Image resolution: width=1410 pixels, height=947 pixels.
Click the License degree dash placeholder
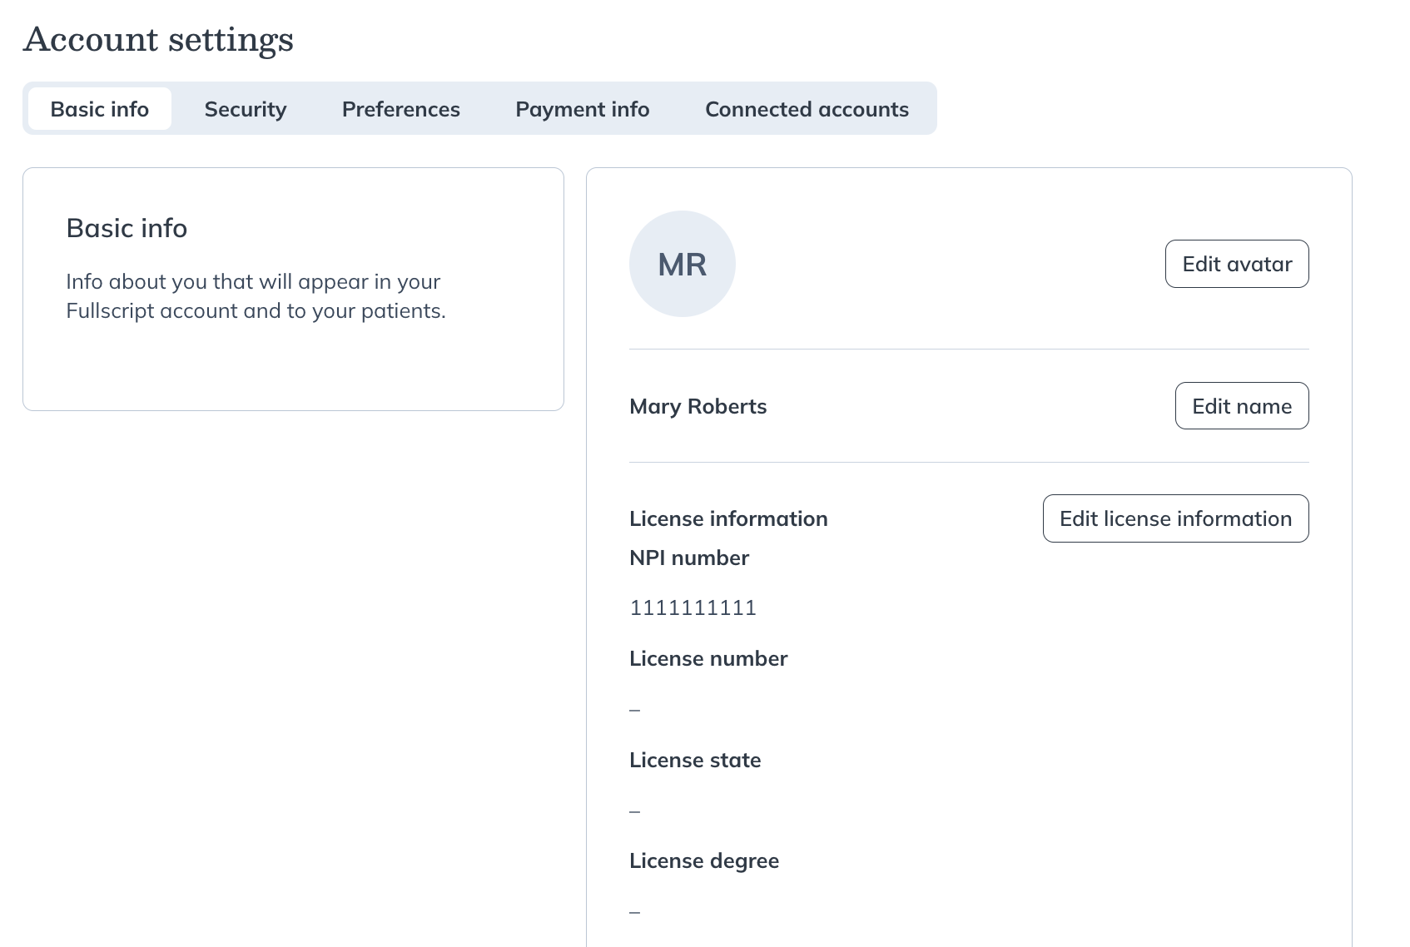[635, 910]
